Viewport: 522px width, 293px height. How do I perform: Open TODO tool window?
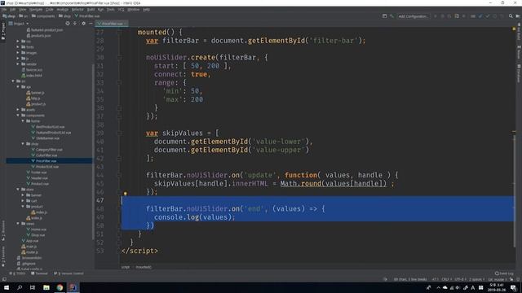point(18,273)
